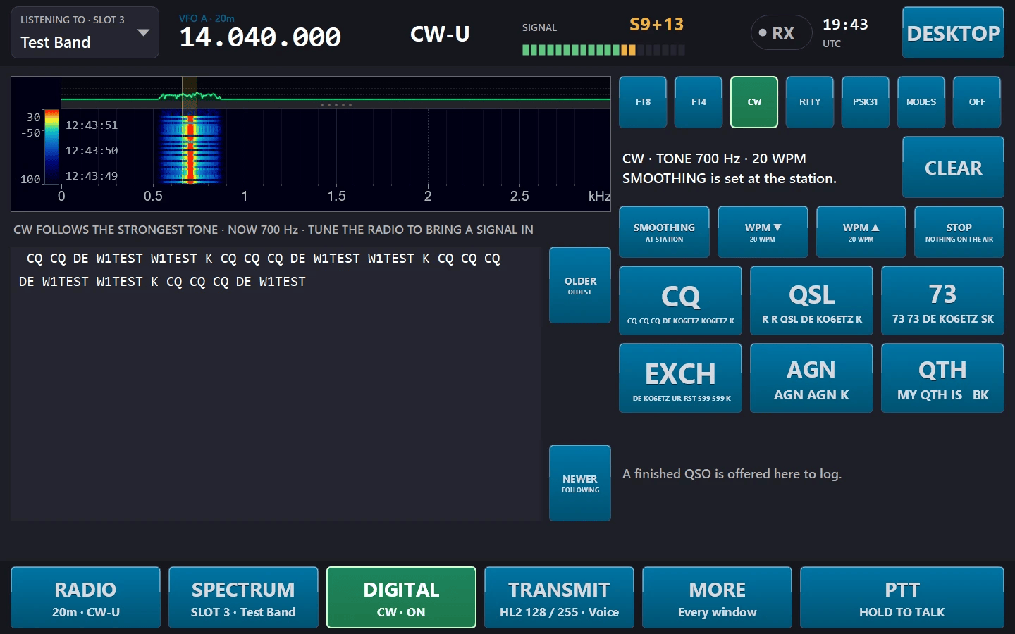Click the VFO A 20m label
1015x634 pixels.
point(207,18)
